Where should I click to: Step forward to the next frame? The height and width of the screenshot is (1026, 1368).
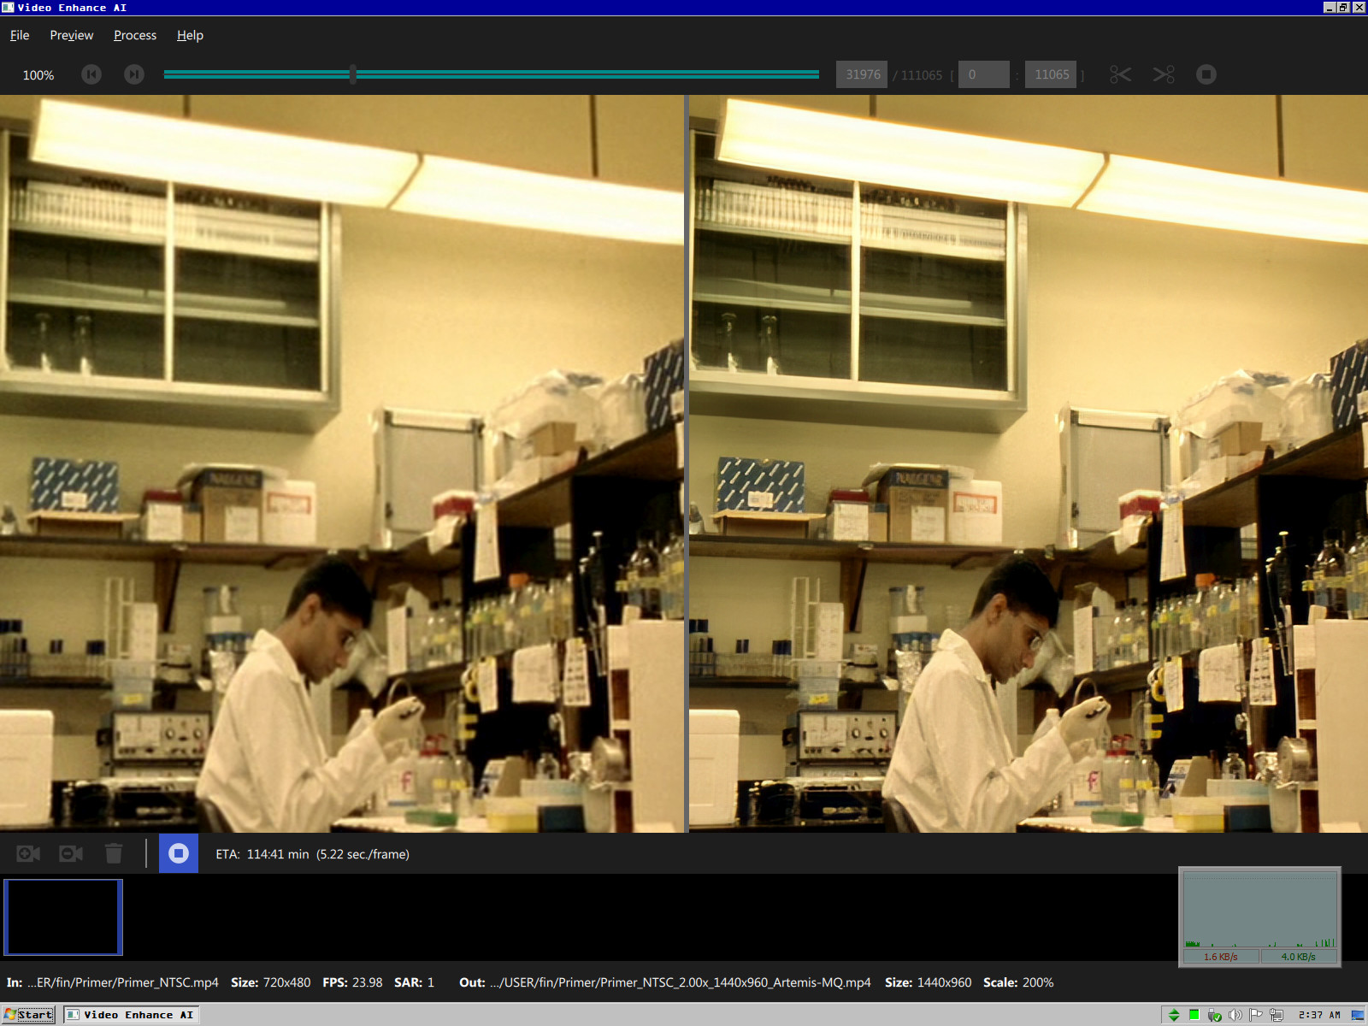[x=134, y=74]
